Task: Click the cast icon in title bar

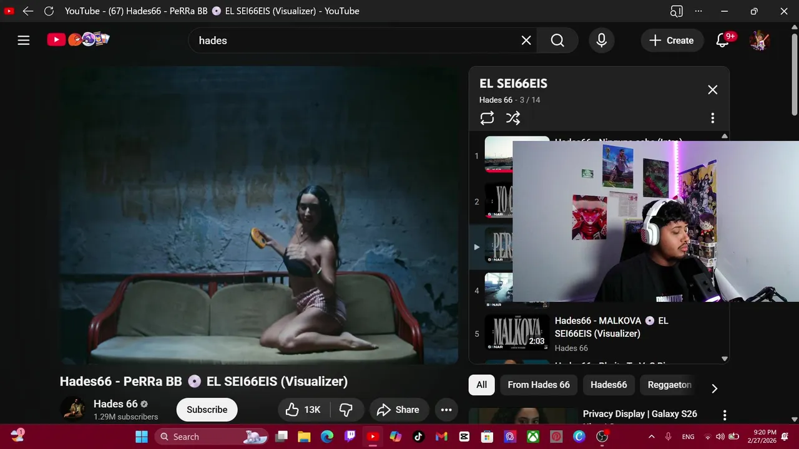Action: [x=676, y=11]
